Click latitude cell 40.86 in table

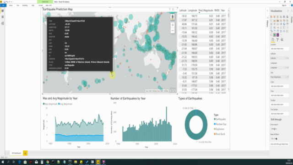(x=184, y=24)
